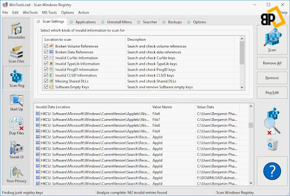The image size is (290, 196).
Task: Click the blue question mark help icon
Action: pyautogui.click(x=272, y=171)
